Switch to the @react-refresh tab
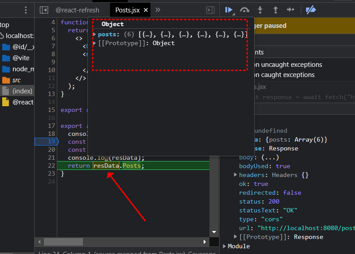Image resolution: width=355 pixels, height=254 pixels. tap(77, 10)
